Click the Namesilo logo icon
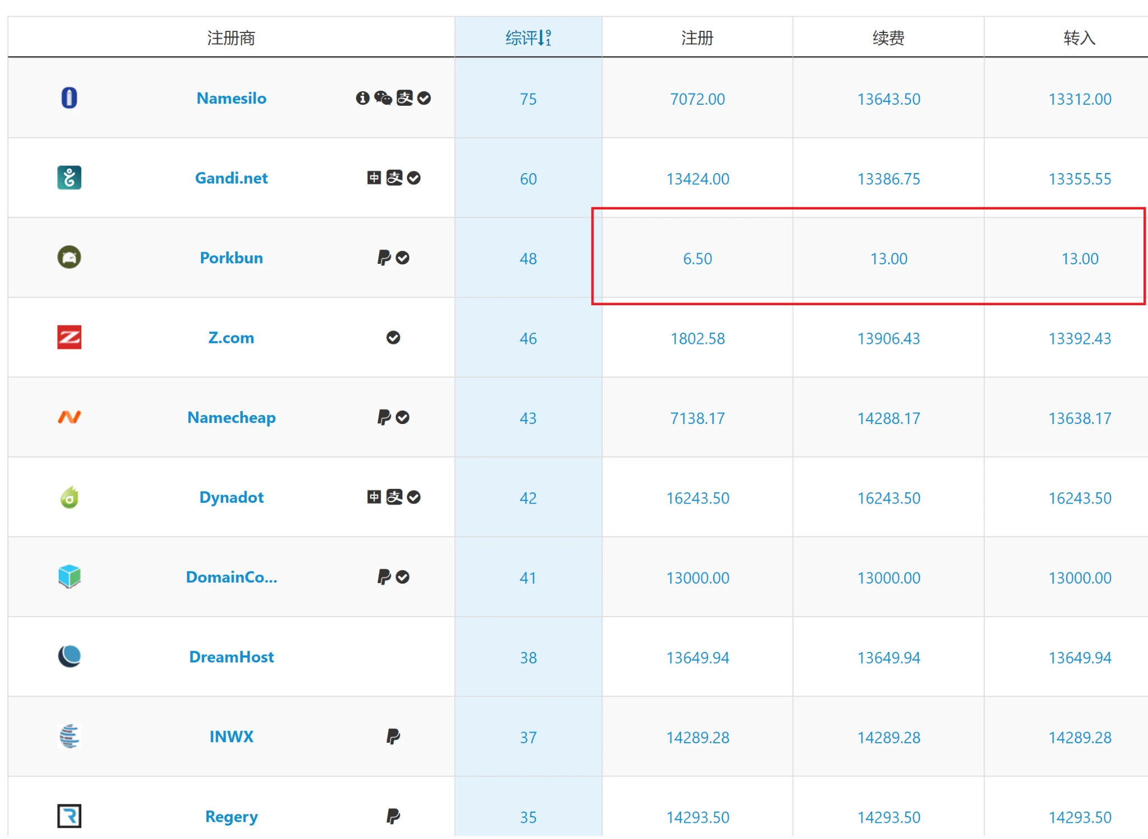 click(x=69, y=98)
